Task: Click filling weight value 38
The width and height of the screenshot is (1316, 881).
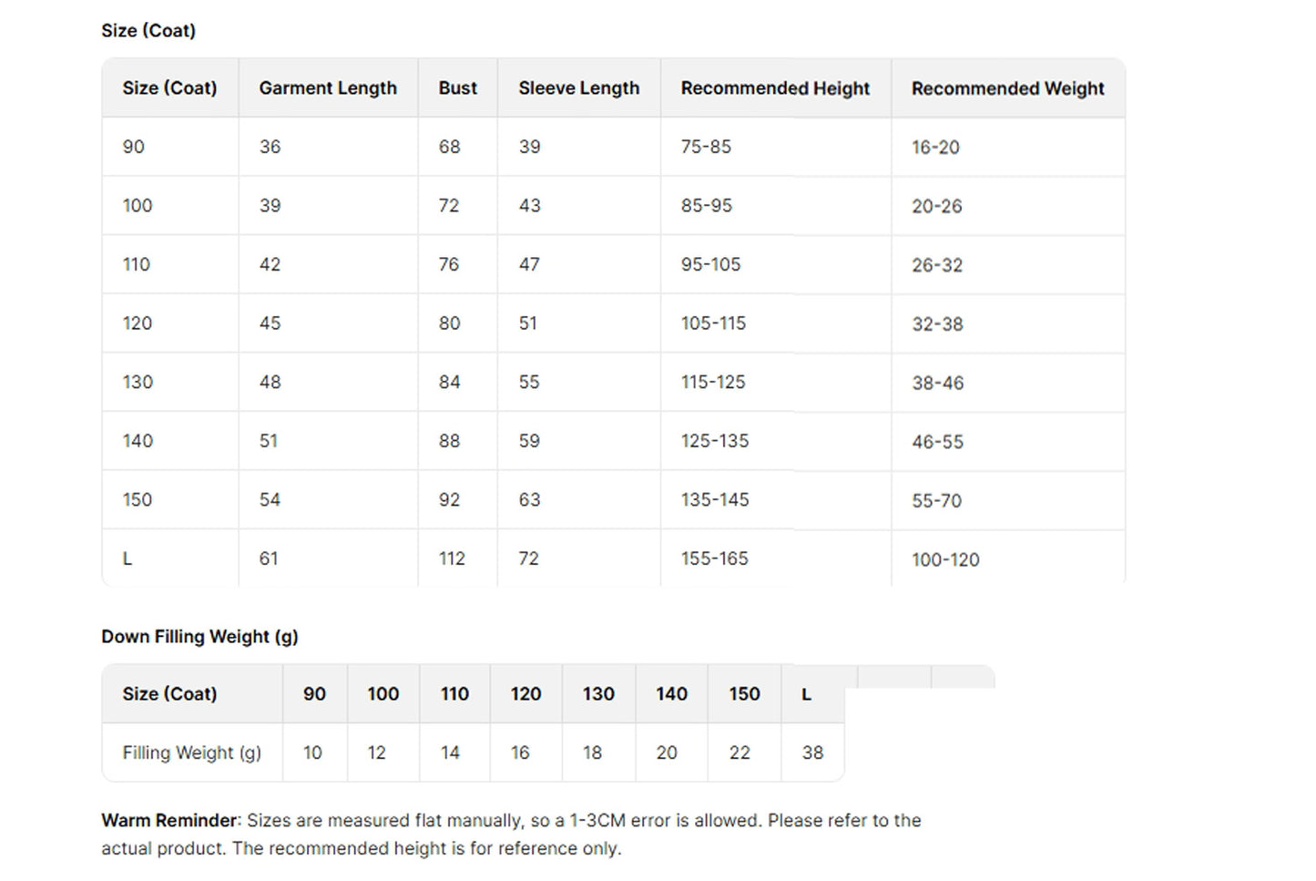Action: 812,753
